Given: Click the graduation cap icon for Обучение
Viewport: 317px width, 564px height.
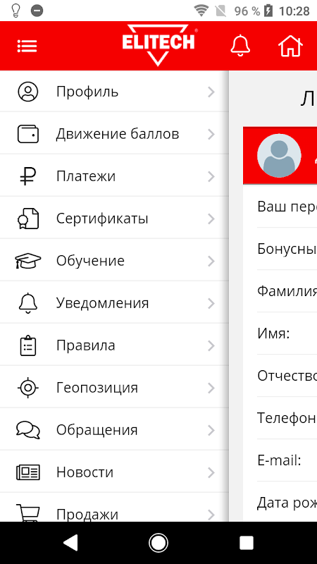Looking at the screenshot, I should click(27, 261).
